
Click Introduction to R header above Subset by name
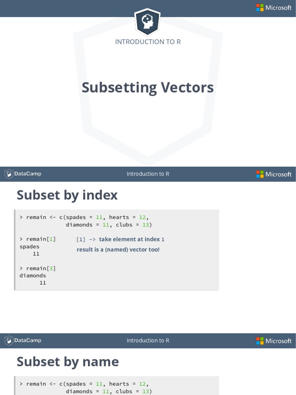pyautogui.click(x=148, y=340)
